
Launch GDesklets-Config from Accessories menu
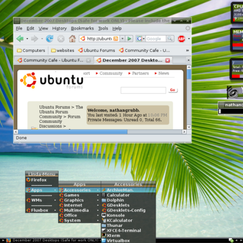(x=128, y=210)
